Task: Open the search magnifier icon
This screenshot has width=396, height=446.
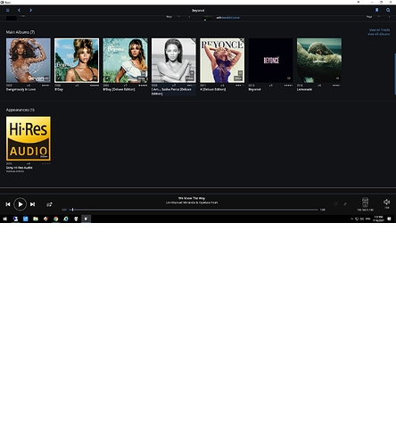Action: (388, 10)
